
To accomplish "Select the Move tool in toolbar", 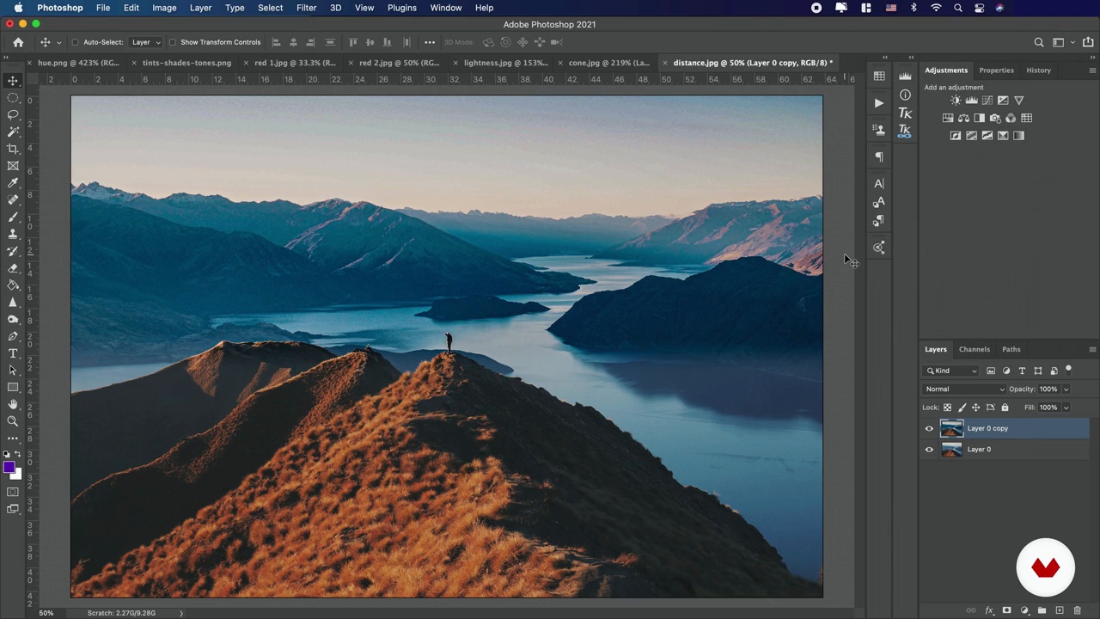I will coord(13,81).
